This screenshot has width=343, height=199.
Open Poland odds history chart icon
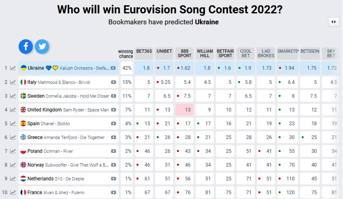click(x=13, y=151)
